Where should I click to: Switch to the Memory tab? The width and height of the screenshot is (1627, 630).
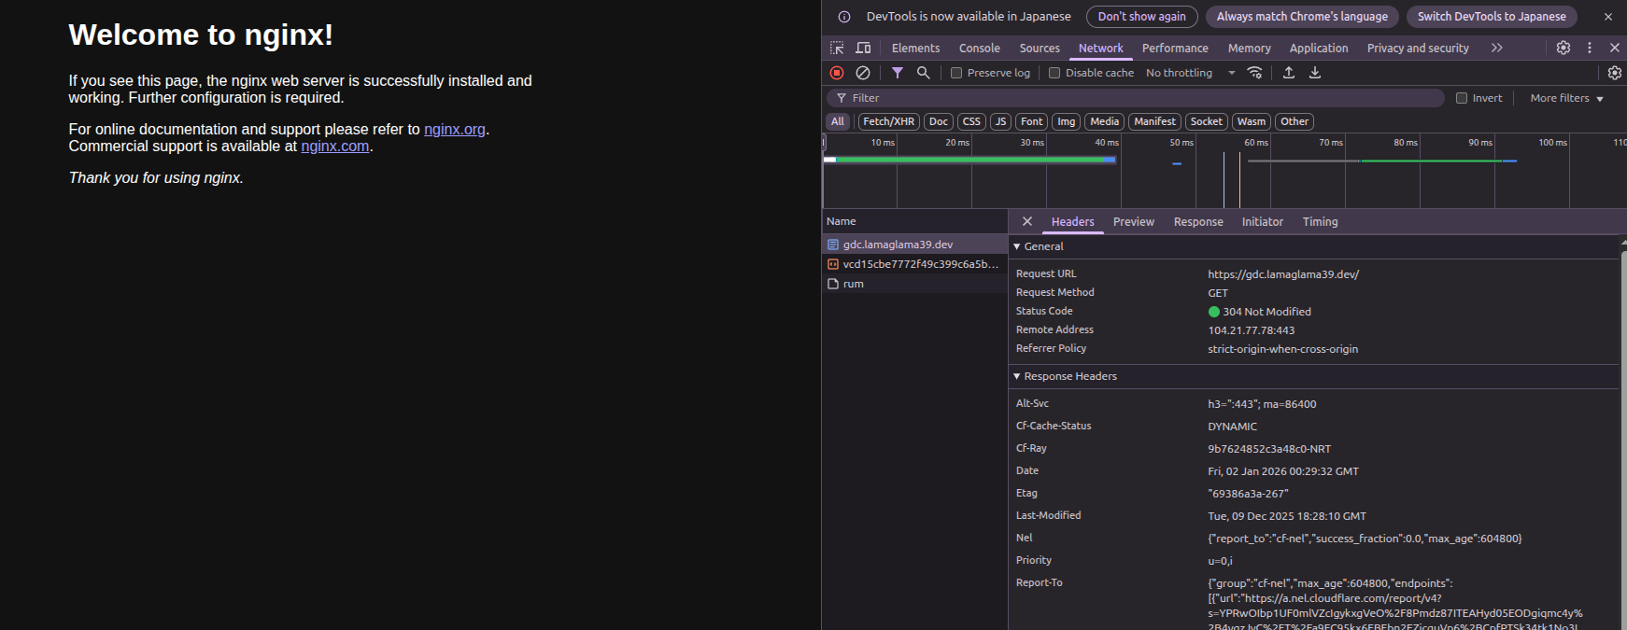(1250, 48)
